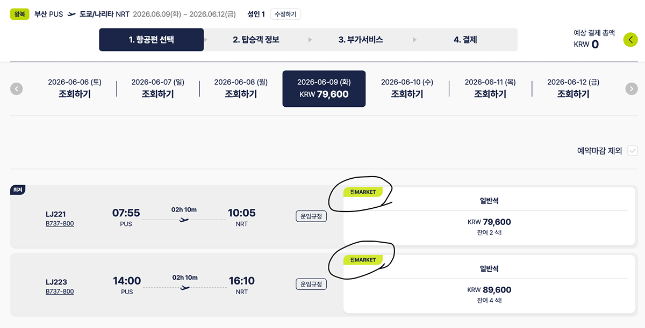645x328 pixels.
Task: Choose the 2026-06-12 (금) date tab
Action: (x=573, y=89)
